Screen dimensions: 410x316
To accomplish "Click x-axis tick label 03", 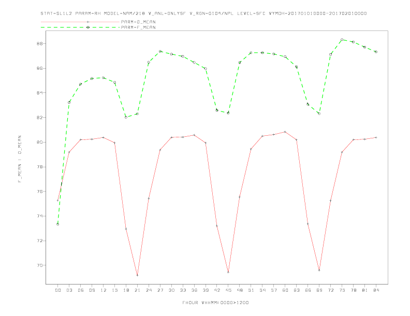I will [x=69, y=290].
